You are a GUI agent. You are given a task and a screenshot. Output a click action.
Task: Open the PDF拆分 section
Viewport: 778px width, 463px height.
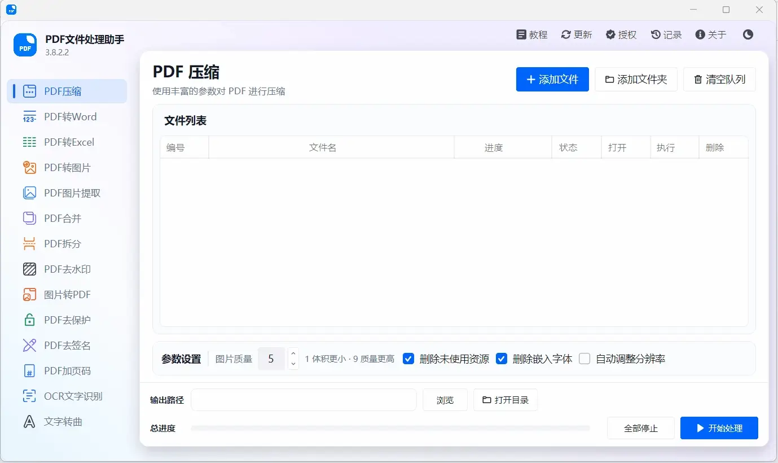click(67, 244)
